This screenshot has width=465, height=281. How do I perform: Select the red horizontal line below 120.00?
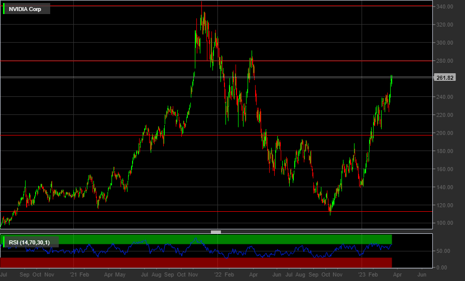[x=216, y=212]
